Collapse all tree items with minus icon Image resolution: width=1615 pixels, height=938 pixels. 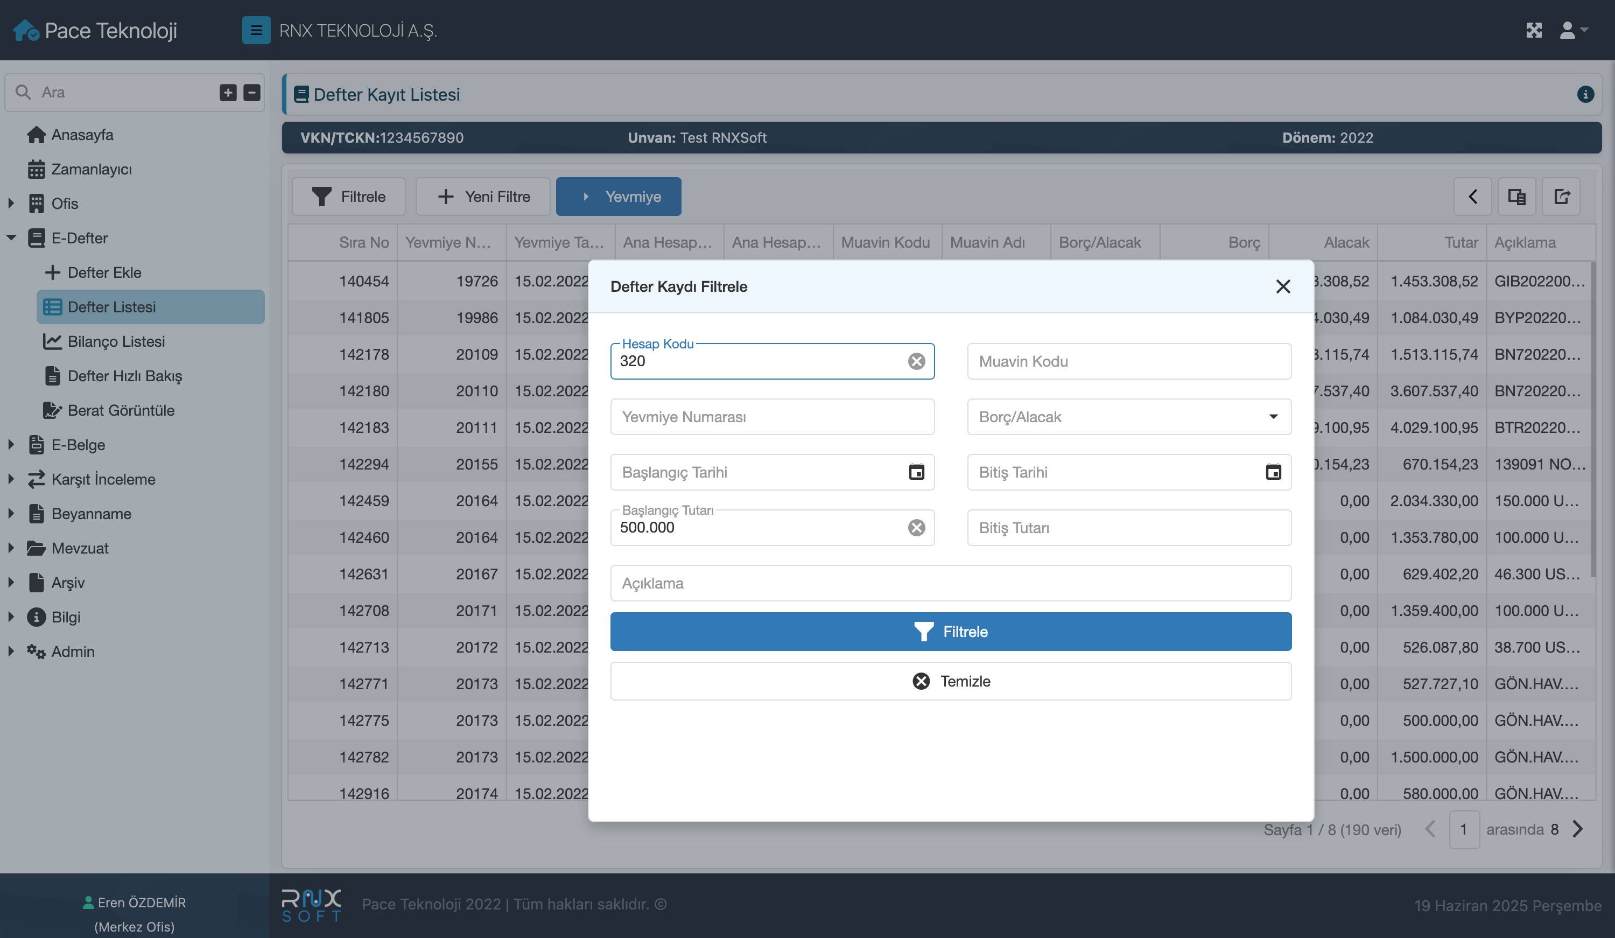click(252, 92)
